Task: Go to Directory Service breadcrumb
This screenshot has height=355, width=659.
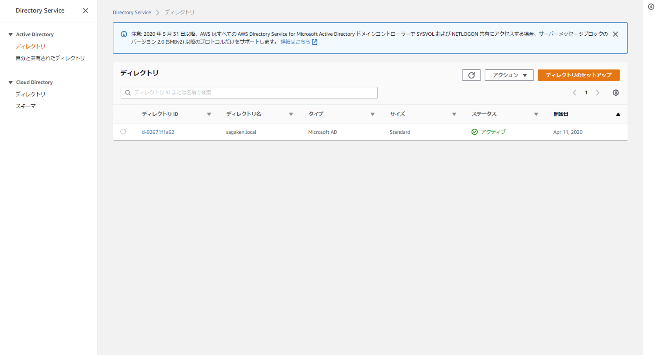Action: [x=132, y=13]
